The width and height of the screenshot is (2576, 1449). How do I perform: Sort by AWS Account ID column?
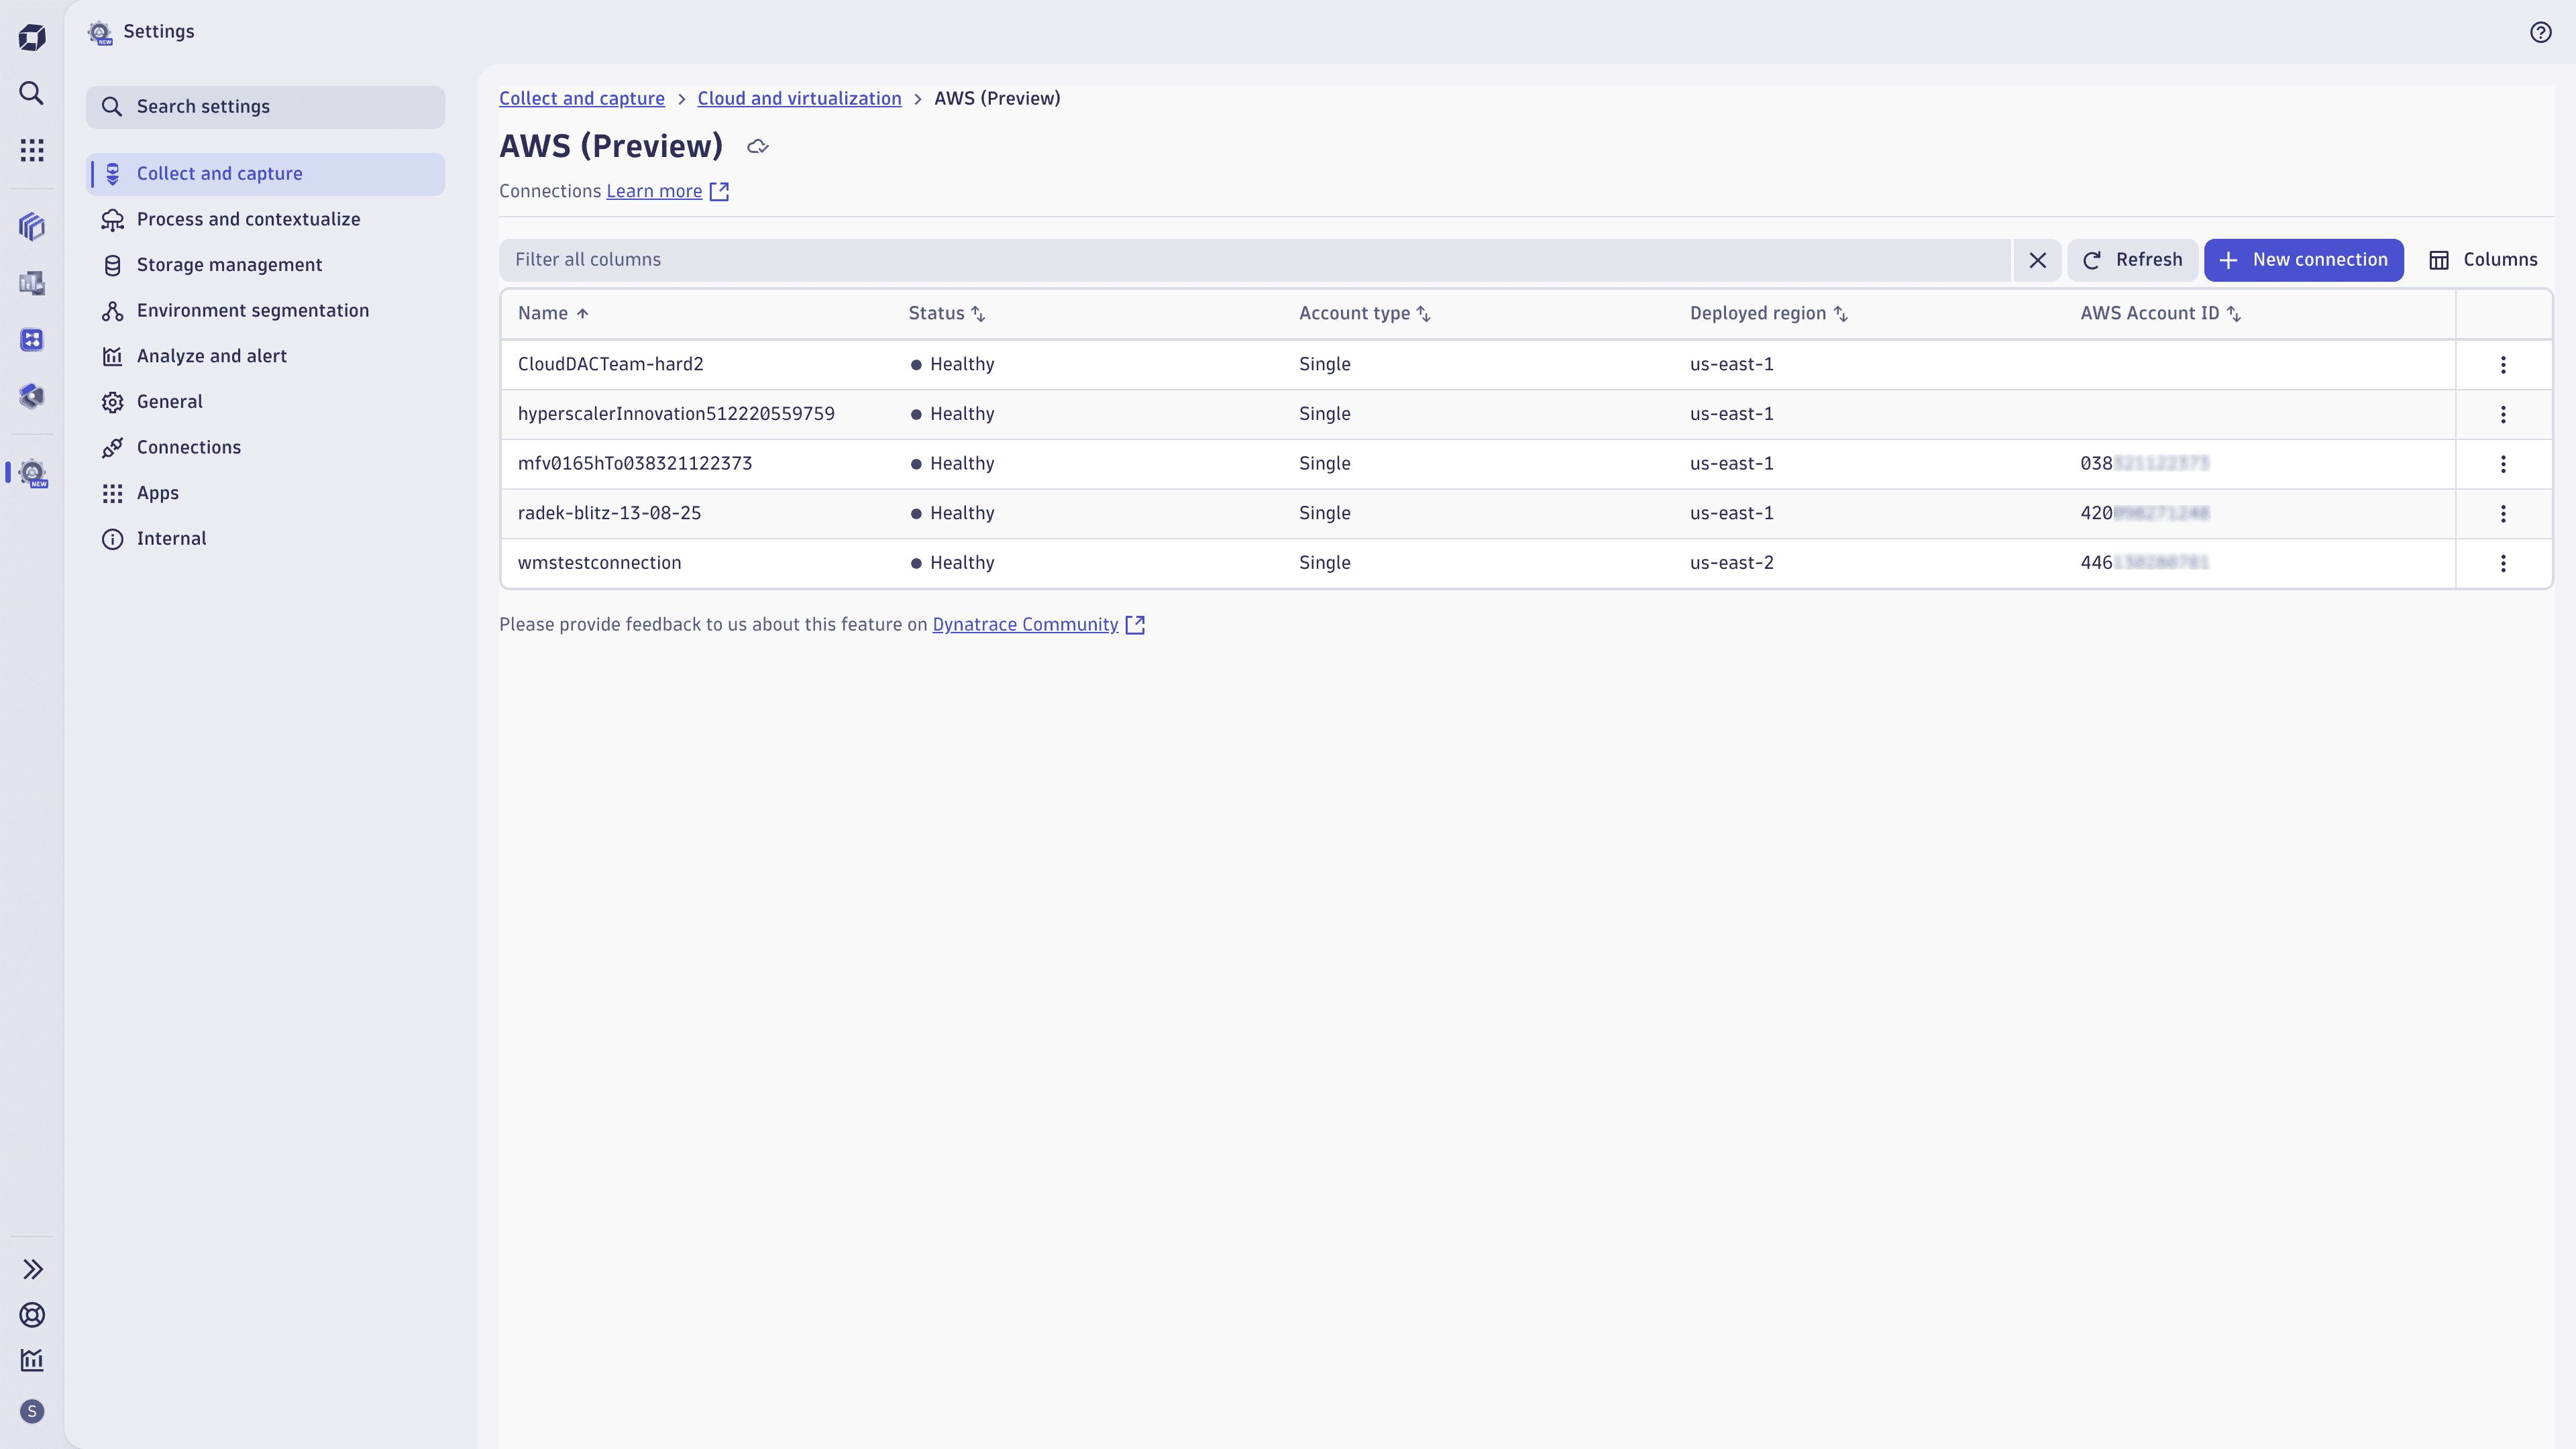2161,313
